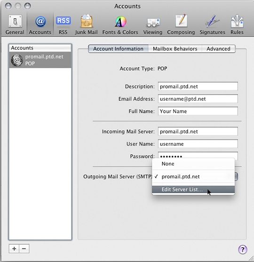This screenshot has width=254, height=262.
Task: Open Fonts & Colors preferences
Action: 120,24
